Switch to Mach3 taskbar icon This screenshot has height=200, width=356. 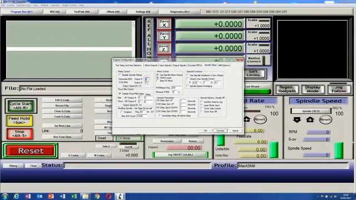pos(120,196)
